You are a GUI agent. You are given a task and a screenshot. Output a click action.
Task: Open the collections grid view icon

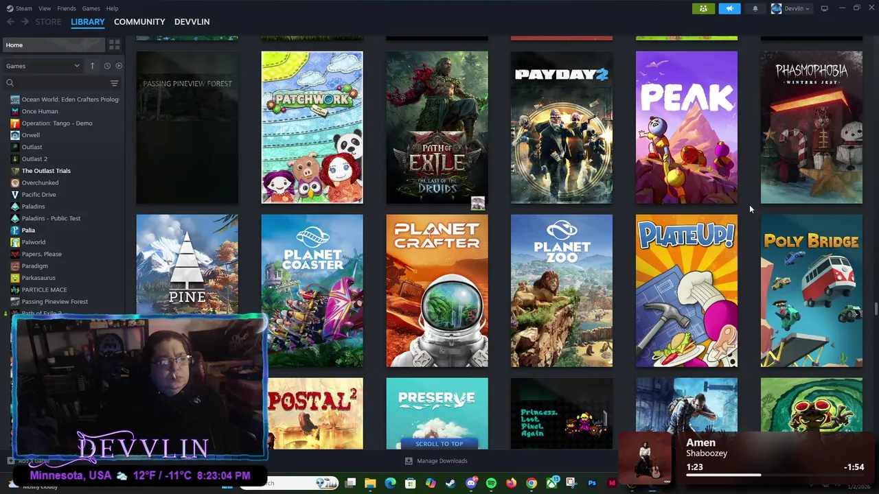click(115, 45)
